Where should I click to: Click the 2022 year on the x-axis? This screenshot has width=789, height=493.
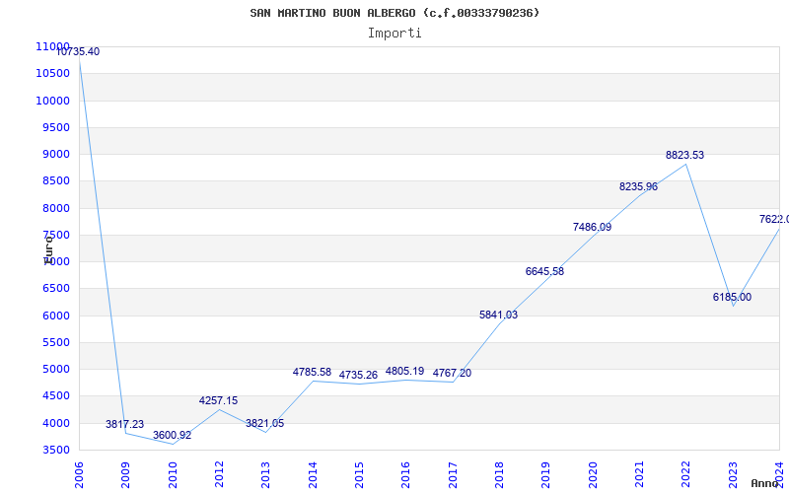(x=686, y=472)
